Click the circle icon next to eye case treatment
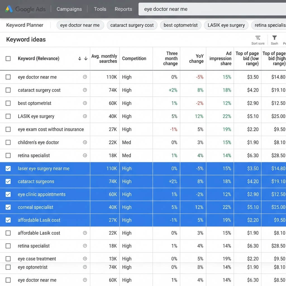The height and width of the screenshot is (286, 286). (85, 259)
